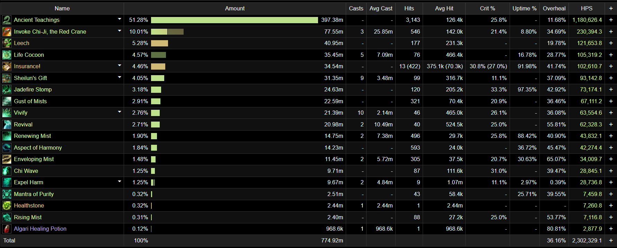Expand the Vivify row dropdown arrow

[x=120, y=112]
